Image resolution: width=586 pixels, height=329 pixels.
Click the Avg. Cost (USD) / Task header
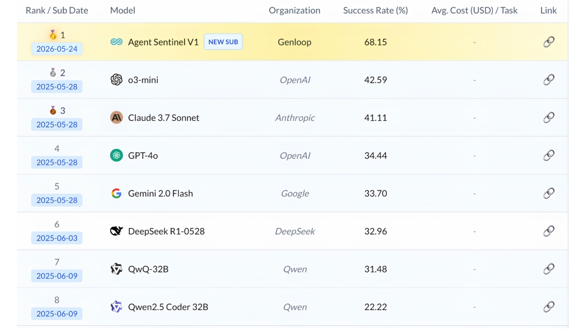474,10
